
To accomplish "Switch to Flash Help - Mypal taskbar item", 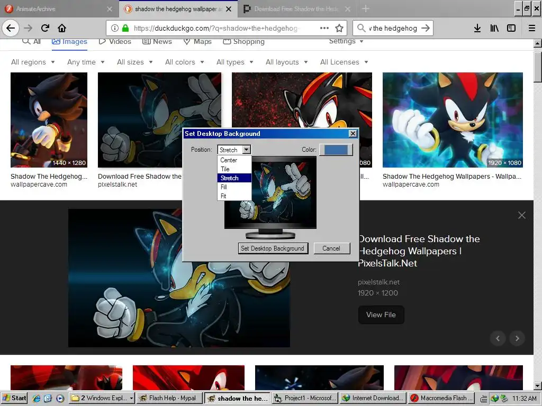I will [x=169, y=398].
